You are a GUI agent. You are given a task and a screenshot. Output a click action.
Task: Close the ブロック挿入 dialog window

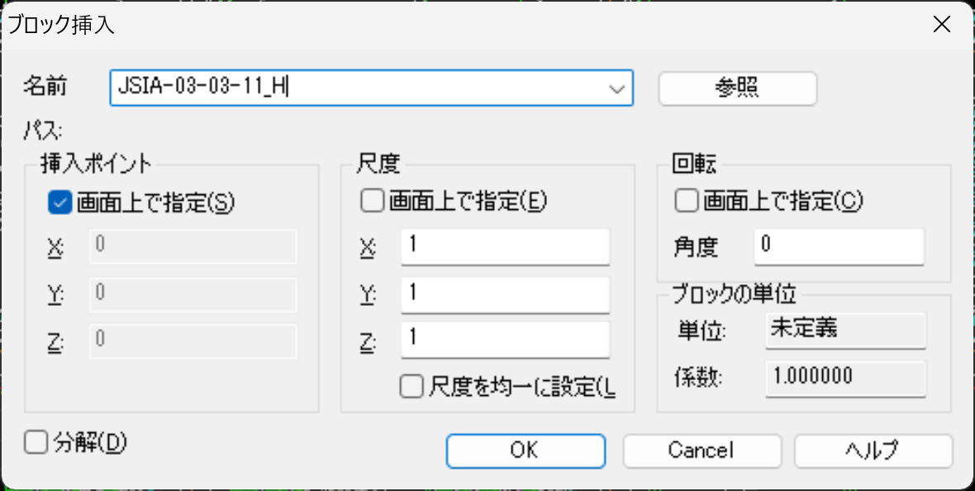[941, 25]
